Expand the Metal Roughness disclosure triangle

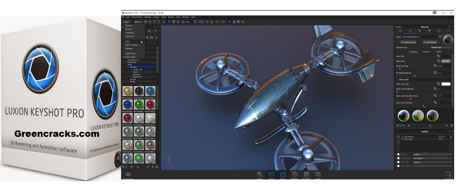(397, 73)
